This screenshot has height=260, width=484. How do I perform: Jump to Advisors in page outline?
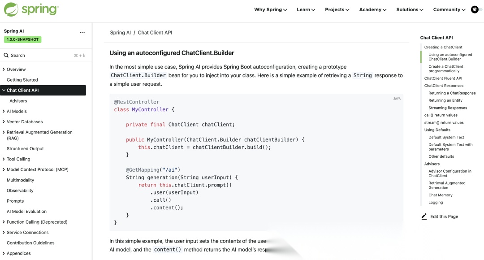point(432,164)
